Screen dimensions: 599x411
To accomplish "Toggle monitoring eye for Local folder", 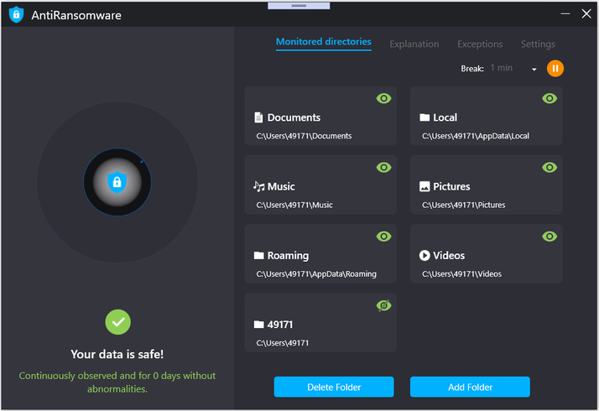I will pos(550,98).
